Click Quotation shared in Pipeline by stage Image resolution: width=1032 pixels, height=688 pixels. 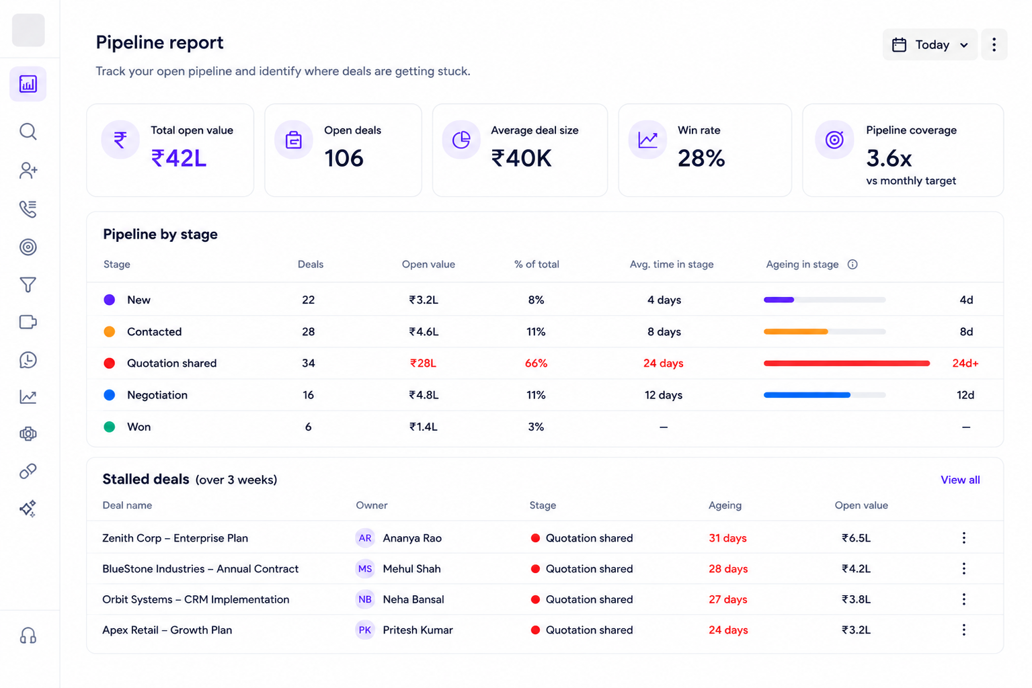tap(171, 363)
